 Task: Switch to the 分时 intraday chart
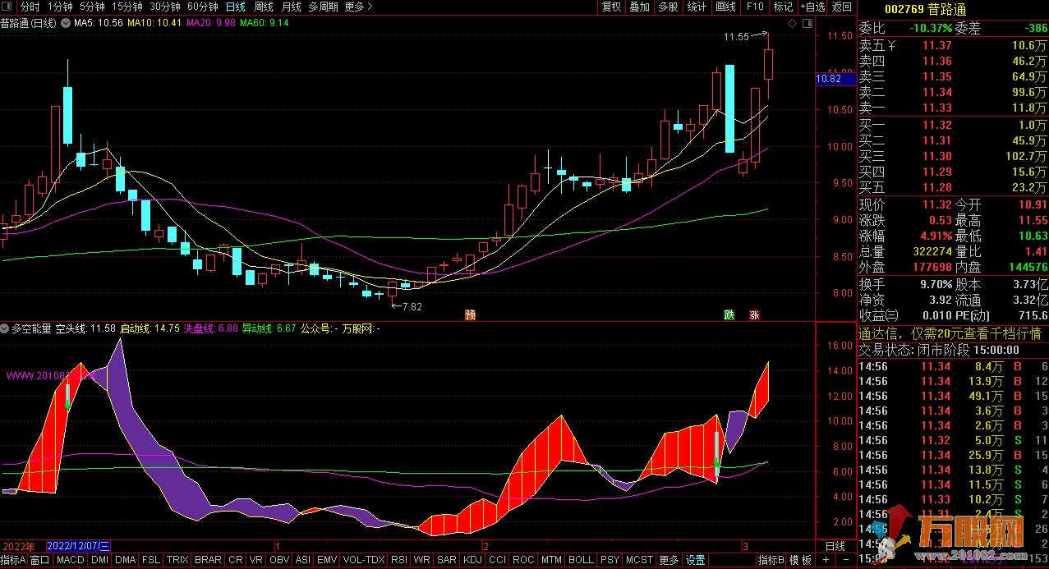pyautogui.click(x=30, y=7)
